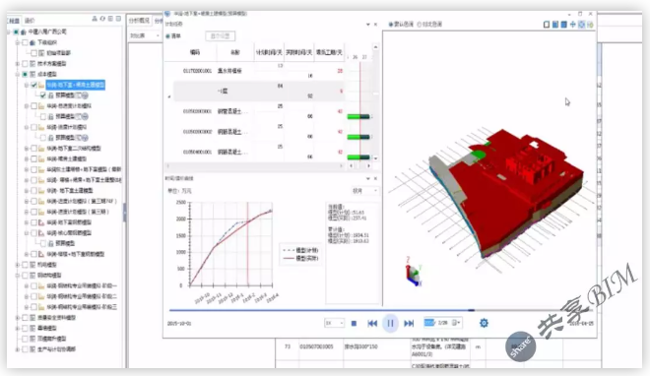The image size is (650, 376).
Task: Click the fourth icon atop the tree panel
Action: 118,19
